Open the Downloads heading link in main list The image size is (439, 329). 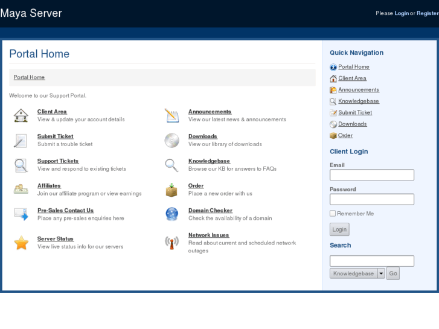(203, 136)
